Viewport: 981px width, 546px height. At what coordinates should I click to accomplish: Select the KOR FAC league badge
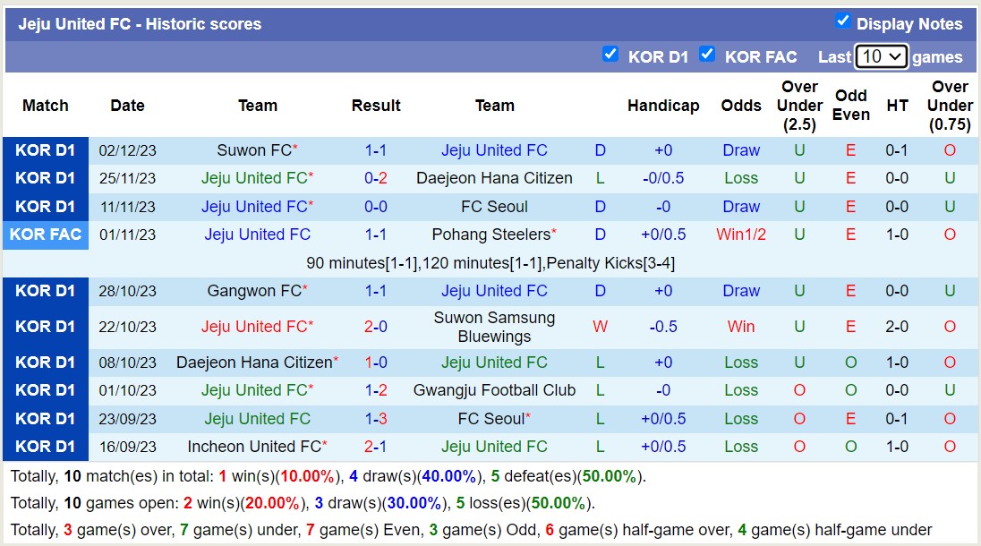tap(45, 235)
